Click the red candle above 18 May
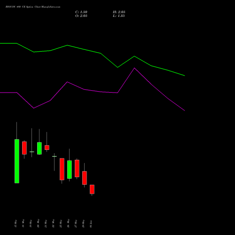235x235 pixels. (x=24, y=148)
